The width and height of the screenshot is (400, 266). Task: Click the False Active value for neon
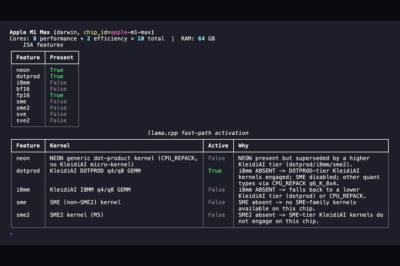click(216, 159)
